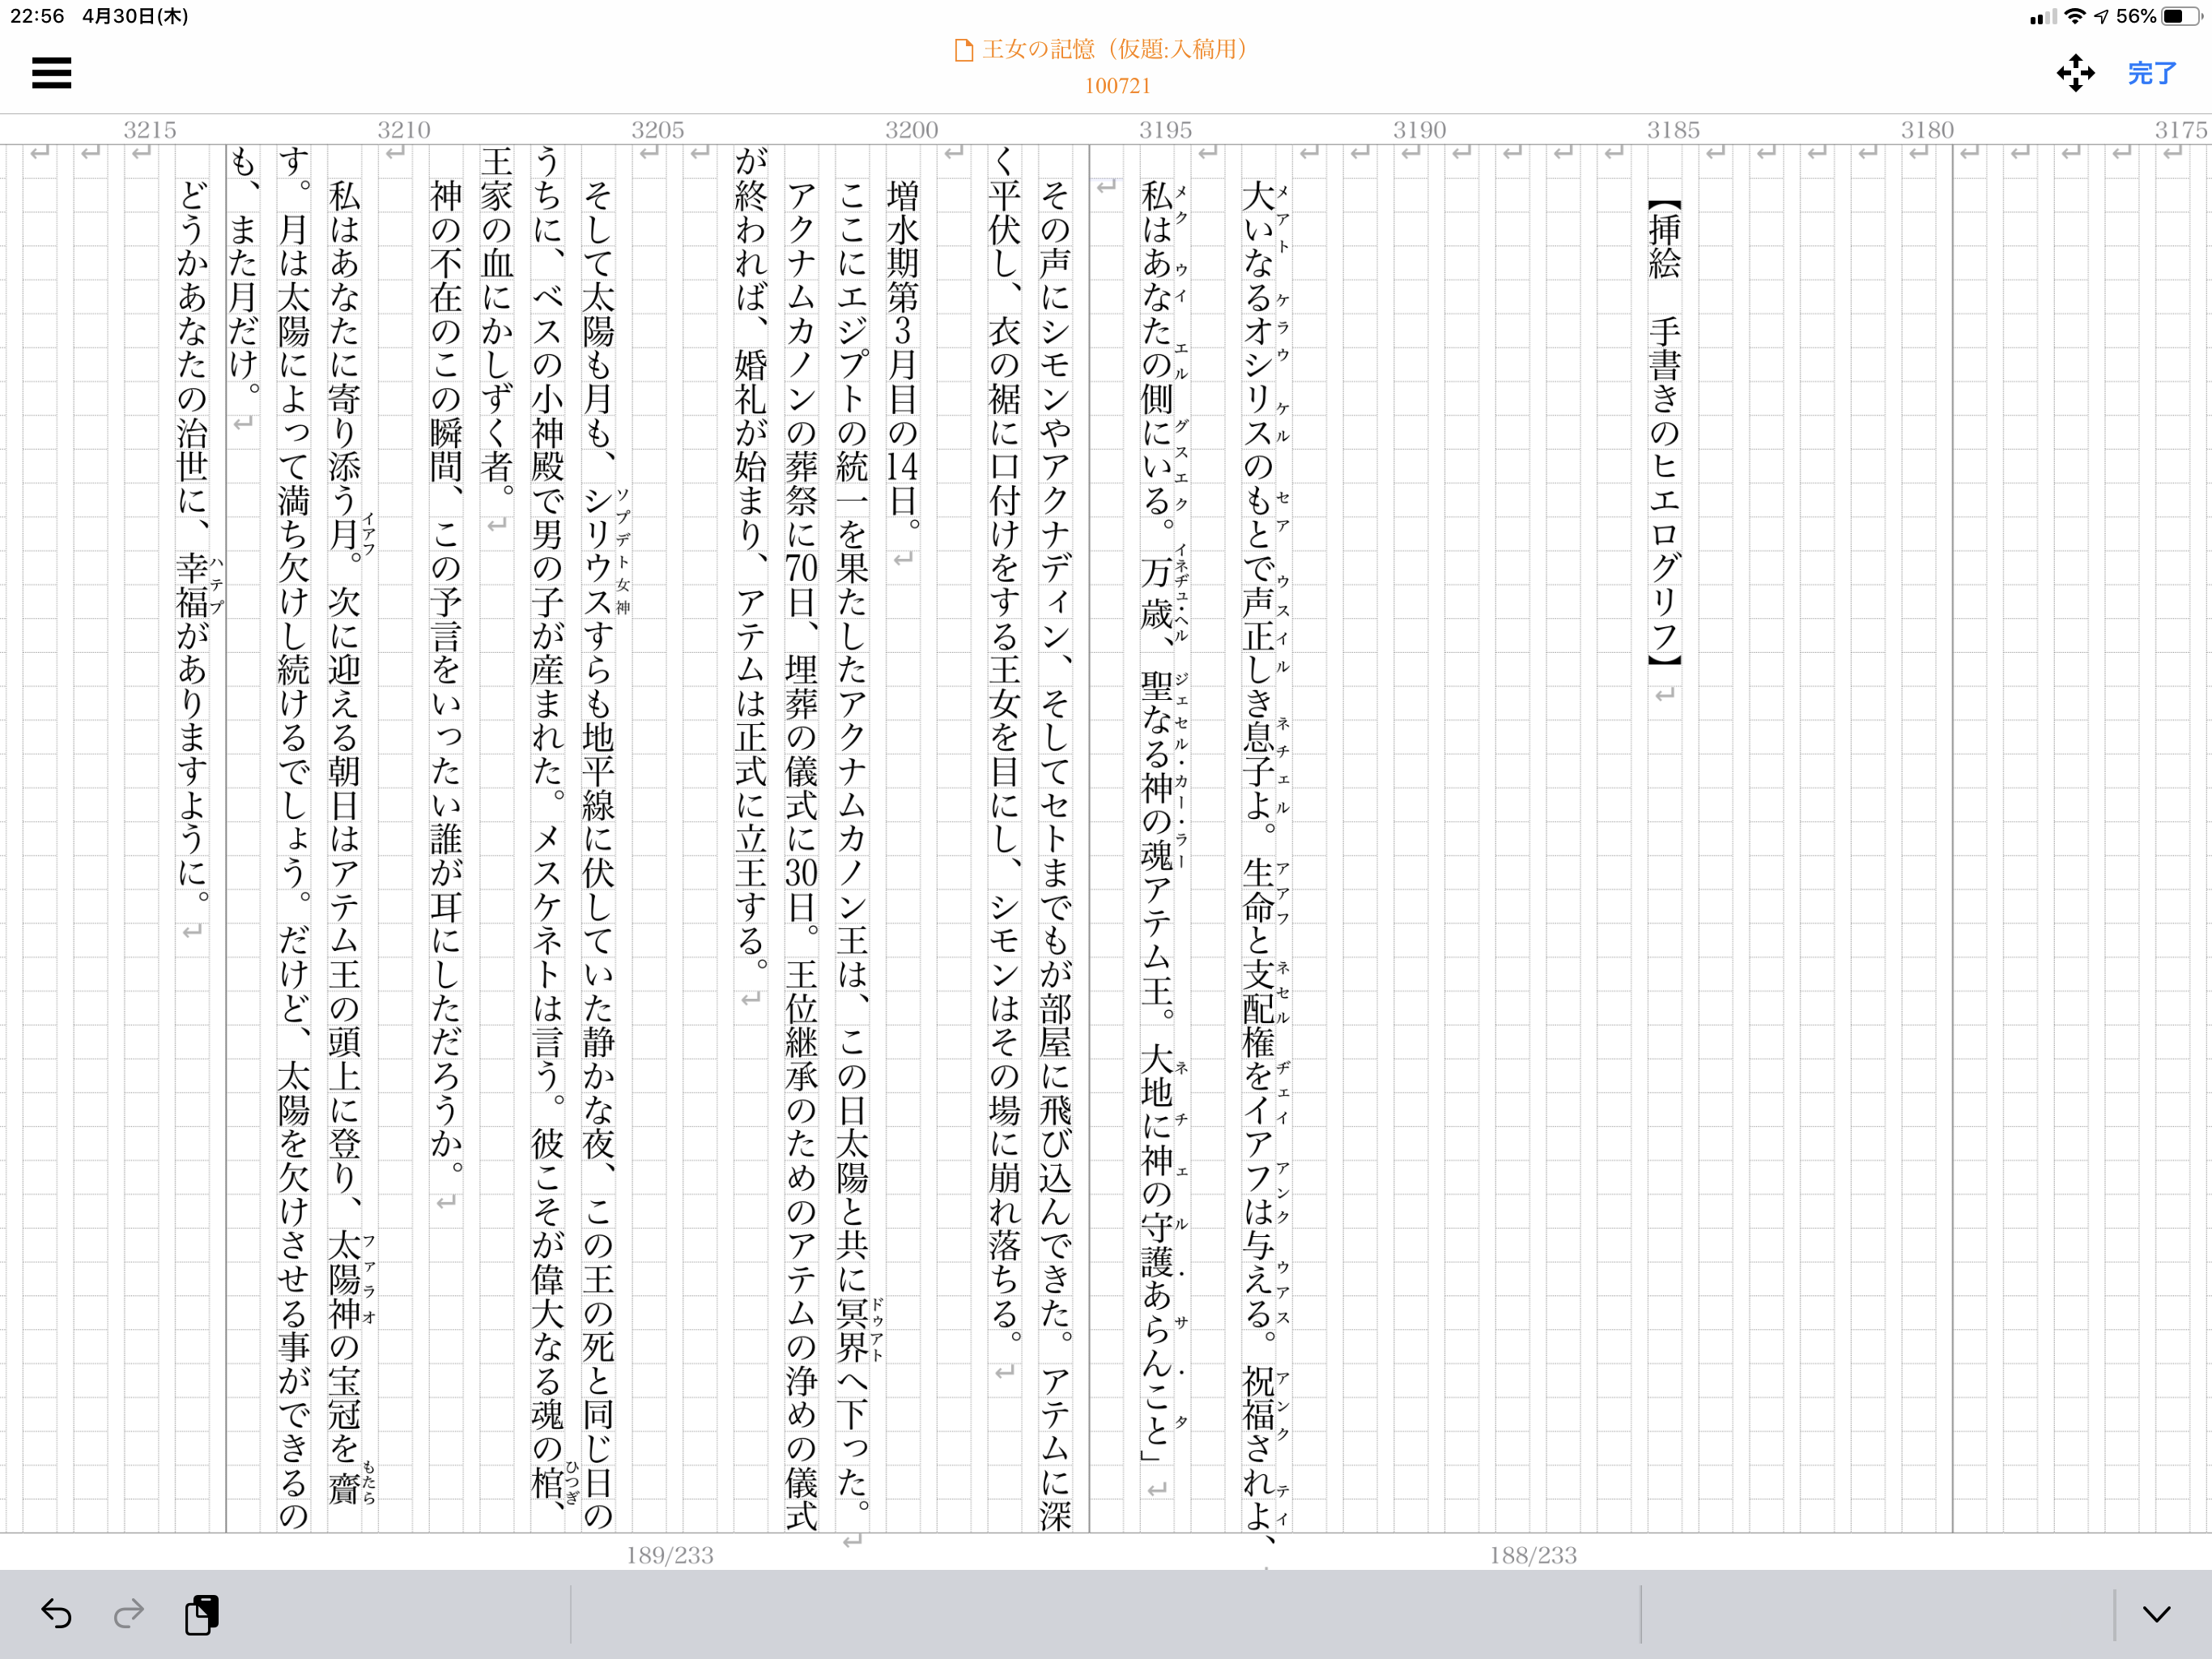
Task: Tap the battery icon in status bar
Action: [2181, 16]
